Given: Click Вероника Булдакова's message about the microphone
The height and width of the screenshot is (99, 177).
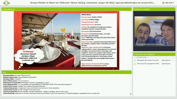Looking at the screenshot, I should pyautogui.click(x=26, y=82).
